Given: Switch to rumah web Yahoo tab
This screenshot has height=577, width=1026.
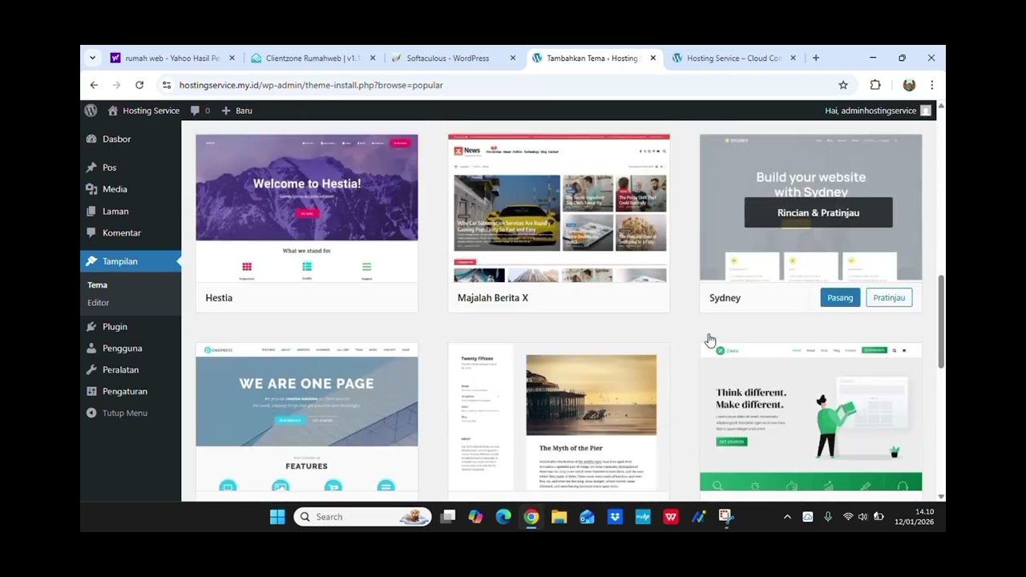Looking at the screenshot, I should [172, 58].
